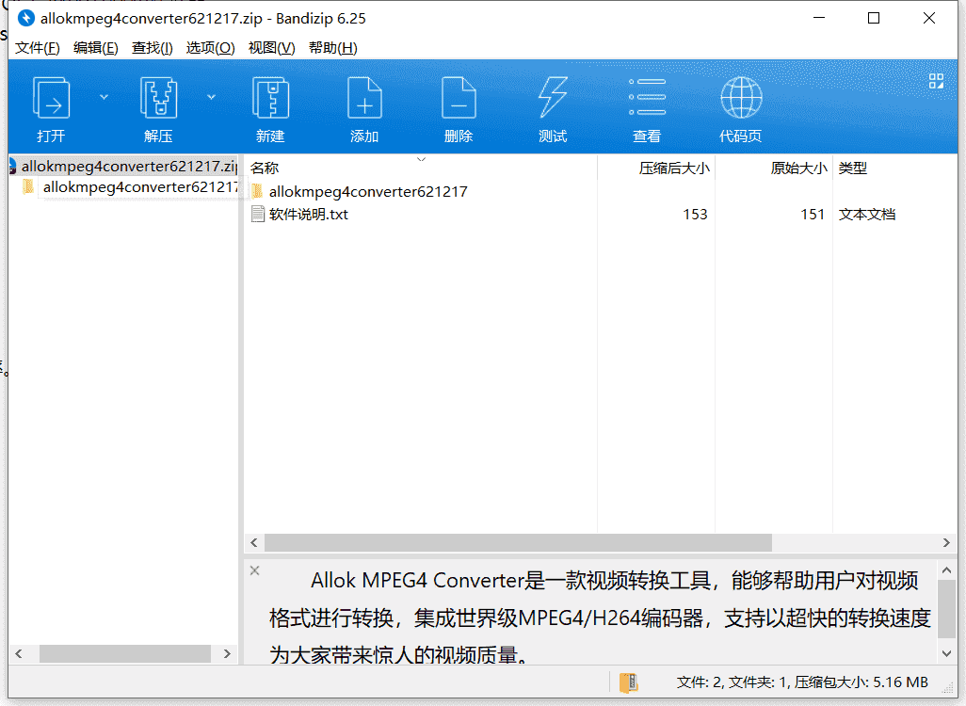Click folder icon in the file list
Viewport: 966px width, 706px height.
coord(258,191)
